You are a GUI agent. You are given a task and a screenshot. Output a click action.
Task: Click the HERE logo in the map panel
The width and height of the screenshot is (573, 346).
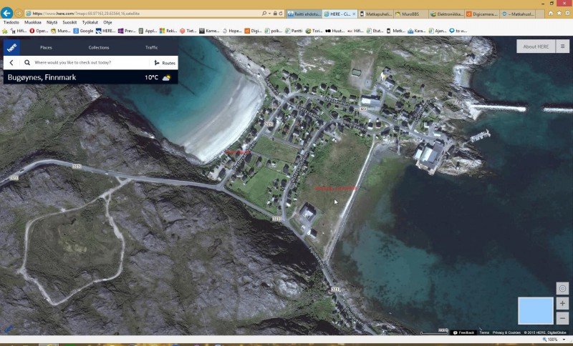click(x=11, y=47)
